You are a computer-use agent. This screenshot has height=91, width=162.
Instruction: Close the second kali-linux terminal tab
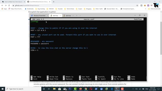coord(73,16)
